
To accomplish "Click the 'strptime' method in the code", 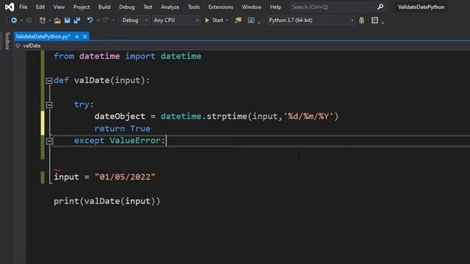I will pyautogui.click(x=227, y=116).
